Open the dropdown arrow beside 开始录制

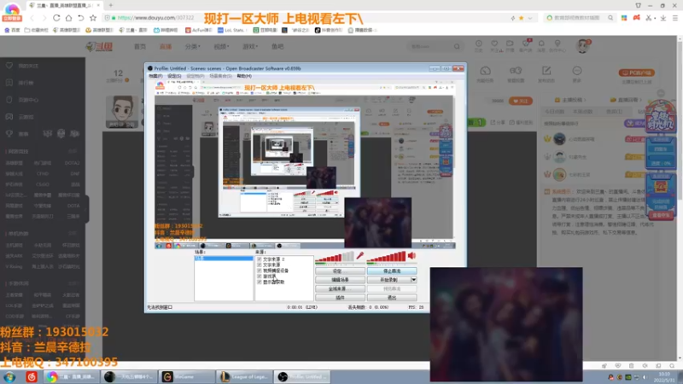(413, 280)
